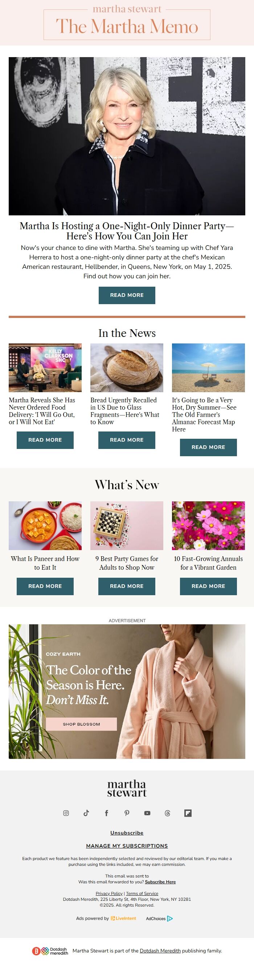254x967 pixels.
Task: Open the Threads social icon
Action: [x=168, y=813]
